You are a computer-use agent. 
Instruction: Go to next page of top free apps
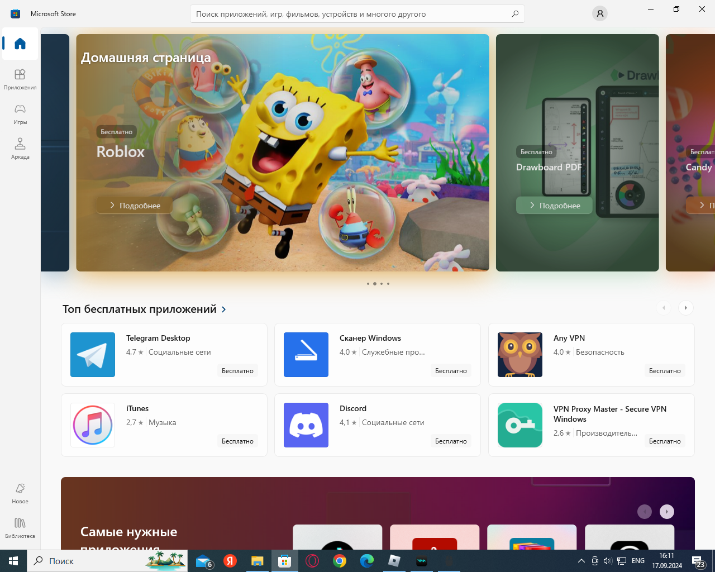pos(685,308)
